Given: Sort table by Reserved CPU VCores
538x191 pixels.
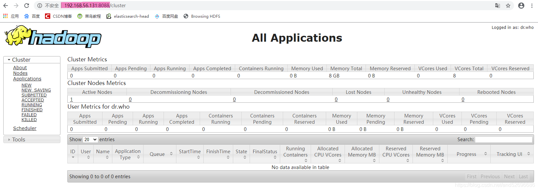Looking at the screenshot, I should (396, 154).
